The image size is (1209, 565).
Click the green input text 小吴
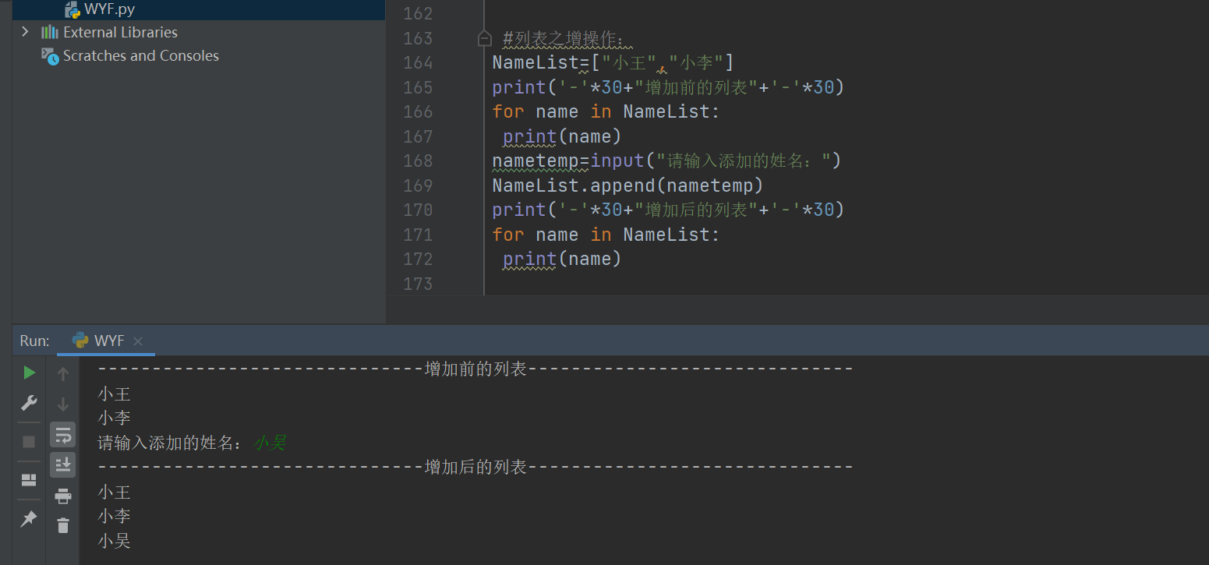coord(270,443)
